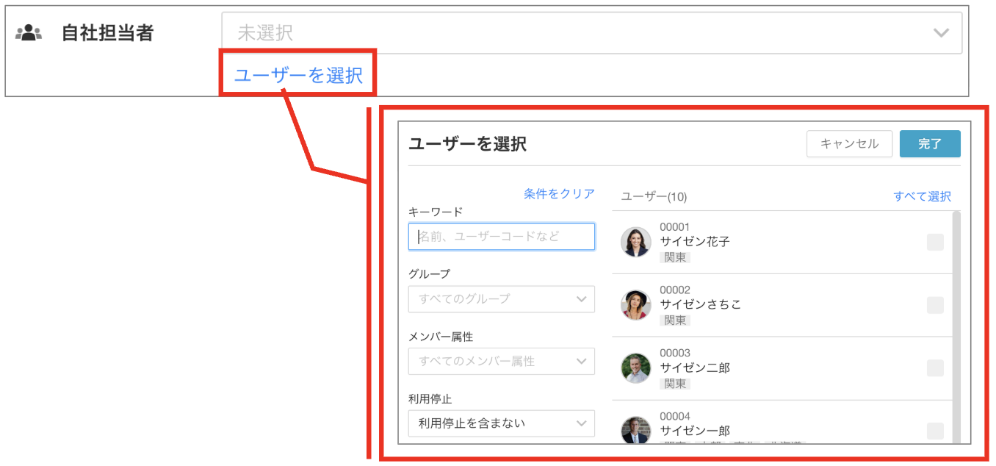
Task: Click the user list vertical scrollbar
Action: (956, 327)
